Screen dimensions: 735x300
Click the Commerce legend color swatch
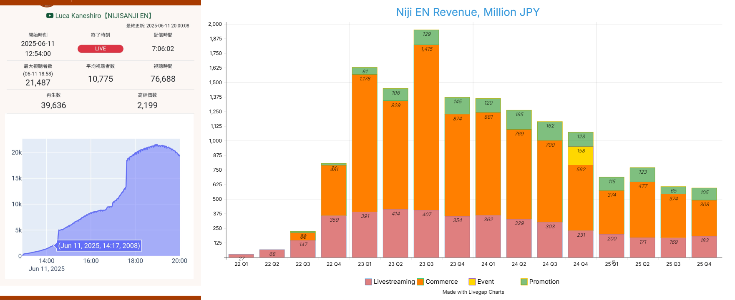point(420,282)
